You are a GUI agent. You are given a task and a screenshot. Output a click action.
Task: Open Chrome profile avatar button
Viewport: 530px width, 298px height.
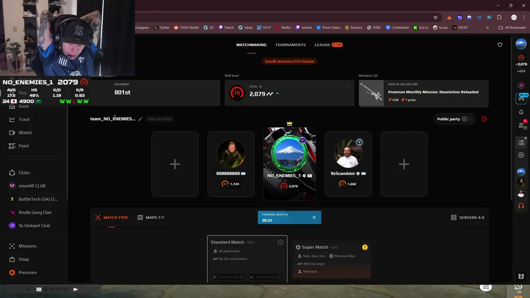pyautogui.click(x=514, y=17)
